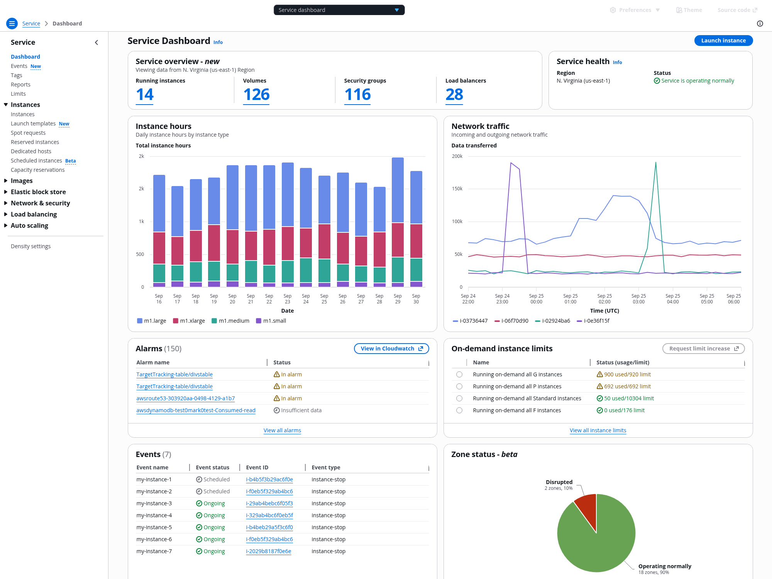Collapse the Service side navigation arrow
This screenshot has width=772, height=579.
click(x=96, y=42)
